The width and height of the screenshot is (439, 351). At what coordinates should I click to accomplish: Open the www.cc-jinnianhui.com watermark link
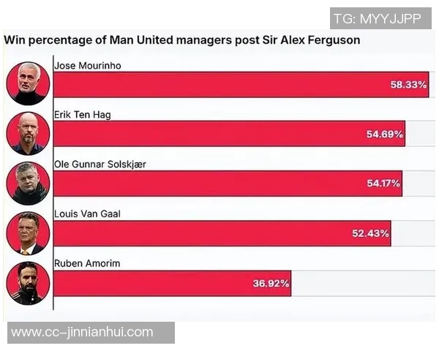tap(83, 333)
